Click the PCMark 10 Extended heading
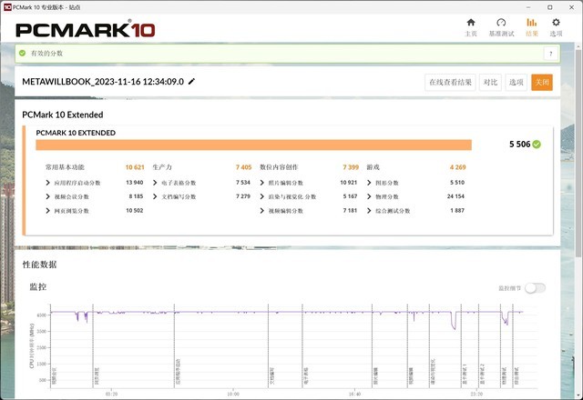This screenshot has height=400, width=583. coord(63,115)
